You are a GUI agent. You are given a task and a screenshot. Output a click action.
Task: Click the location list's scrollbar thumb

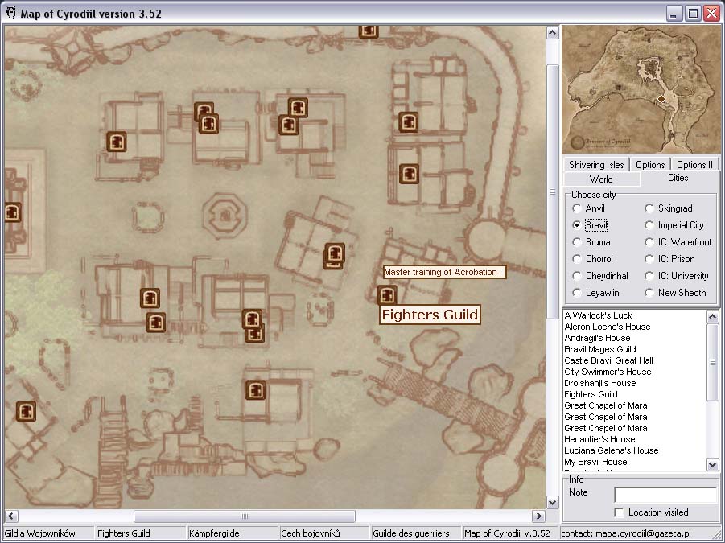tap(712, 362)
